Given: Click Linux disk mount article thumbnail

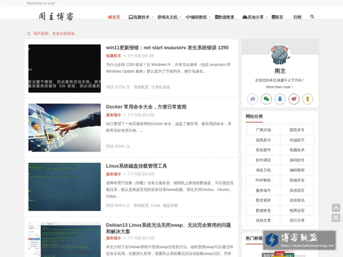Looking at the screenshot, I should click(x=64, y=187).
